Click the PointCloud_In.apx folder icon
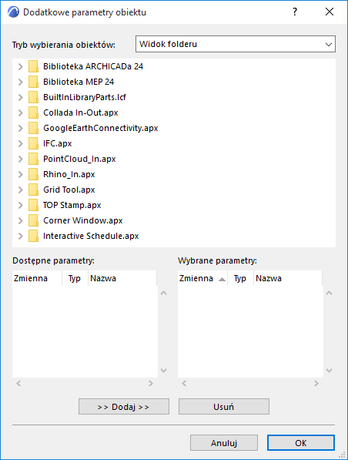348x460 pixels. (33, 159)
